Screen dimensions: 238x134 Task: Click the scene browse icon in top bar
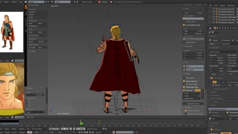(x=52, y=2)
